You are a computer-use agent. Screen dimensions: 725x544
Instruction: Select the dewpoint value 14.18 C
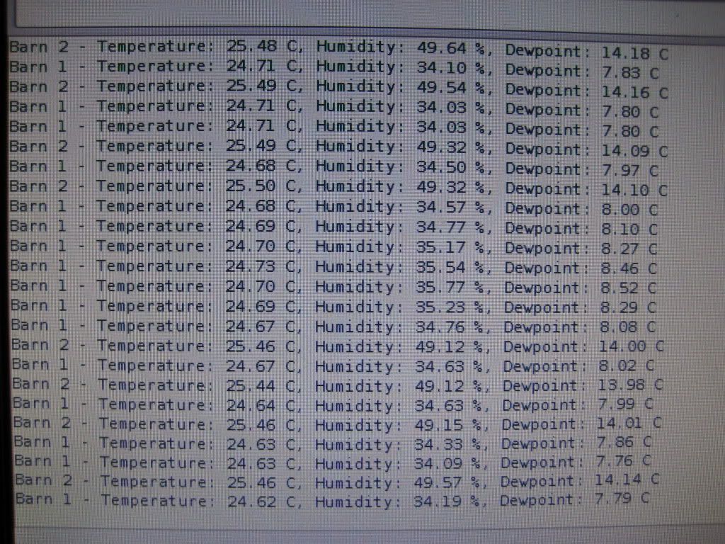[635, 54]
